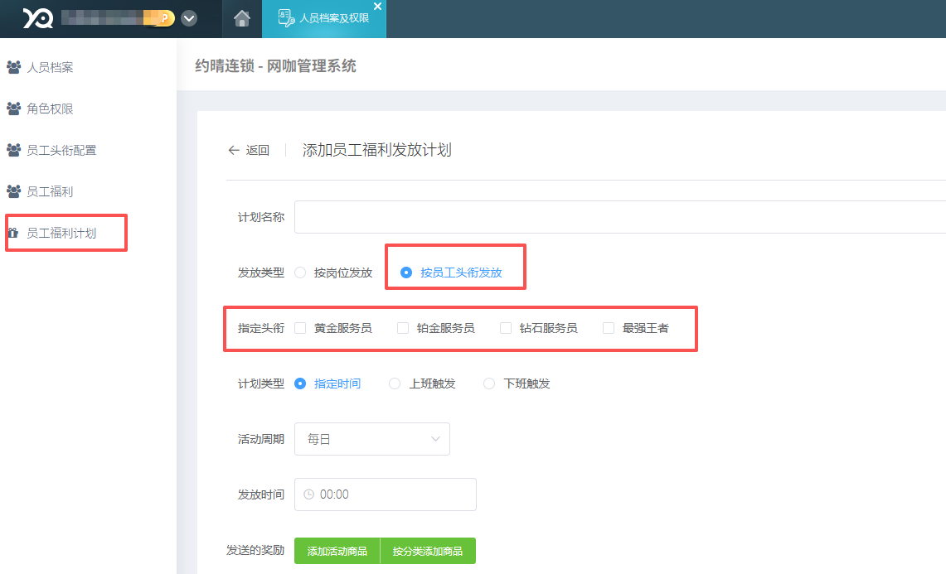Click the 返回 back link
946x574 pixels.
pyautogui.click(x=249, y=150)
